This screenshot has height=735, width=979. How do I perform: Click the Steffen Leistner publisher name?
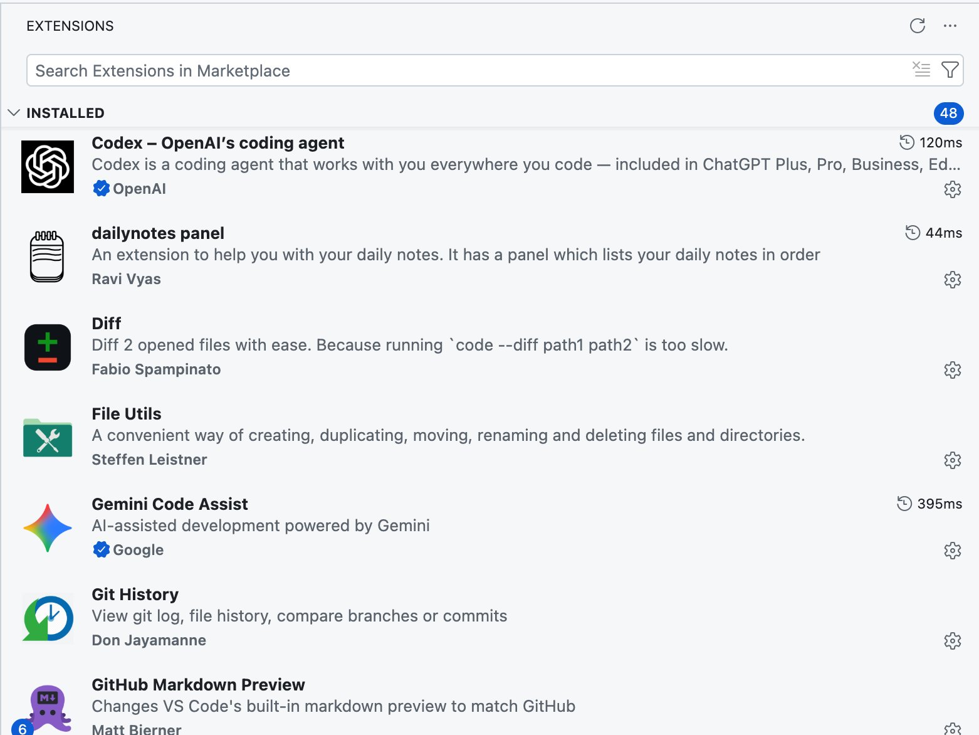[x=150, y=460]
